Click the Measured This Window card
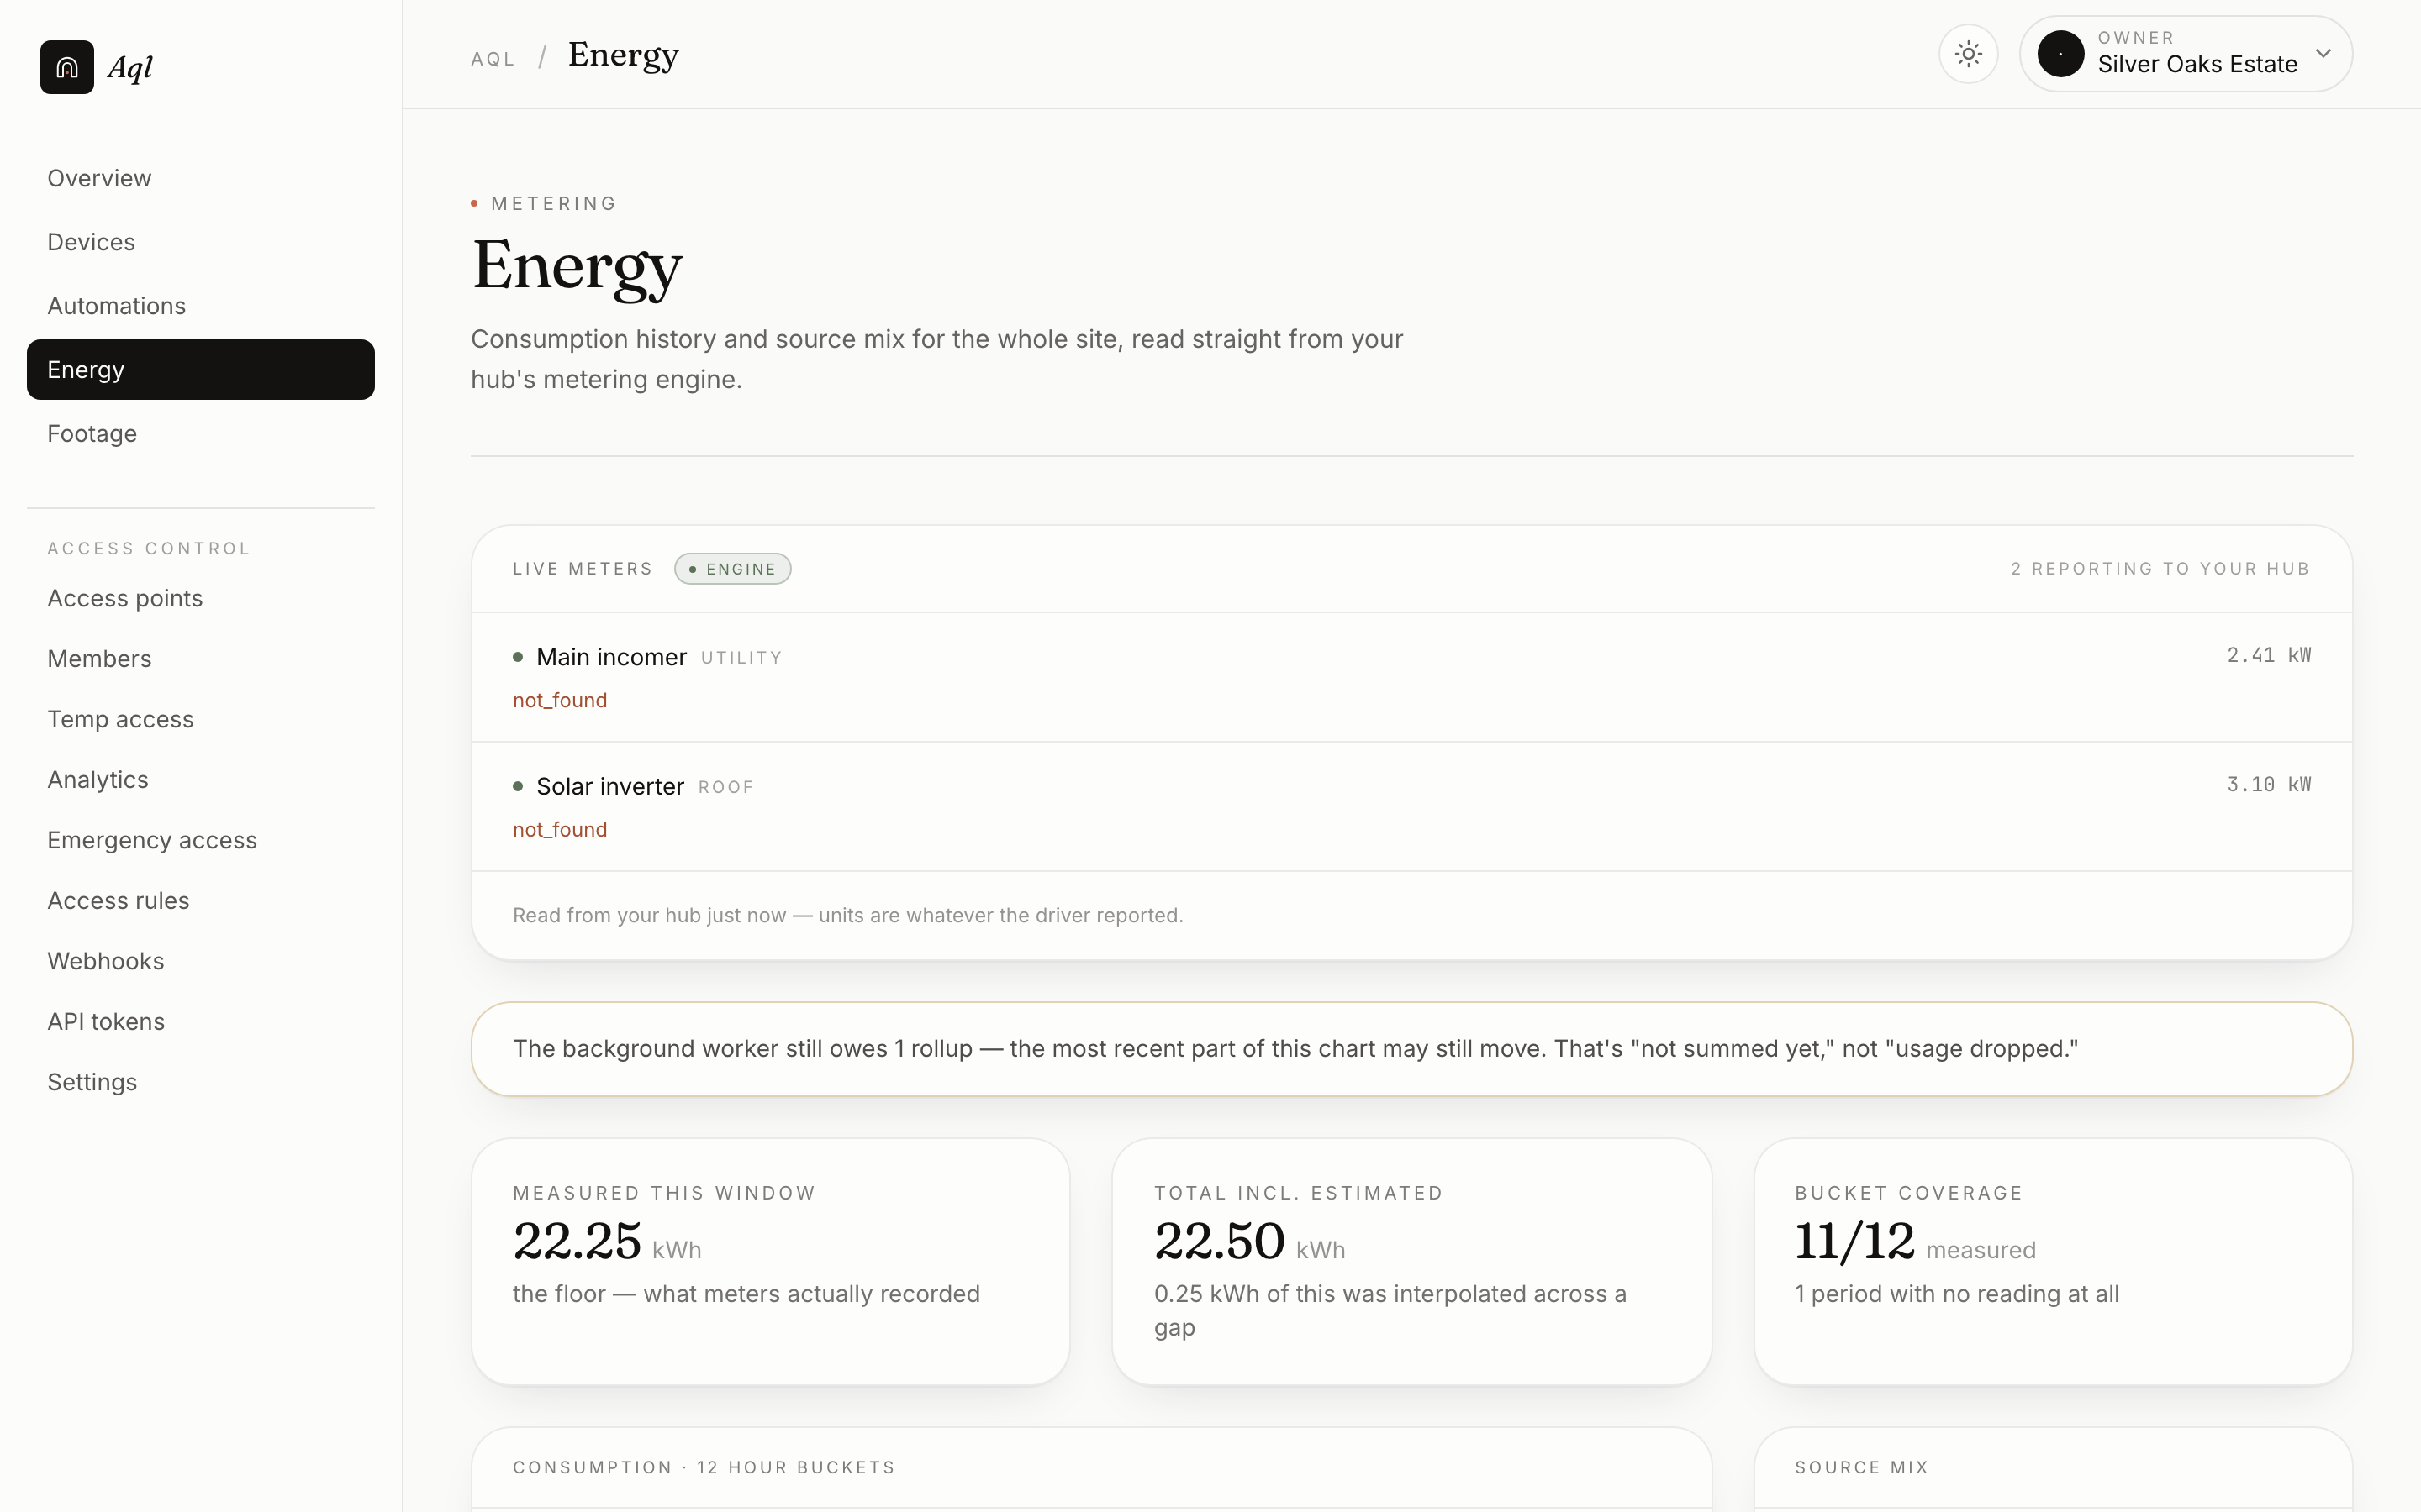 point(770,1262)
